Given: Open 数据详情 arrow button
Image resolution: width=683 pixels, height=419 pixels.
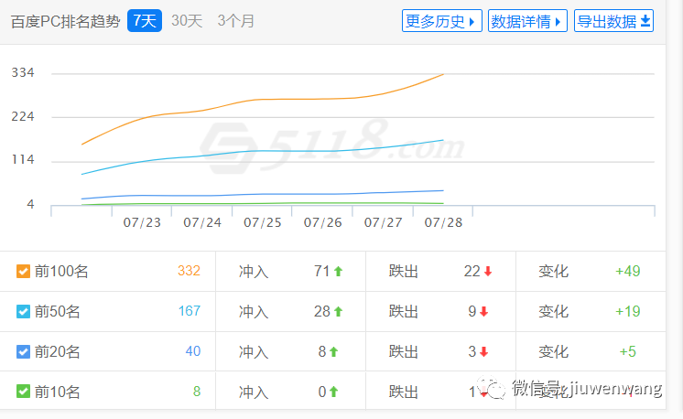Looking at the screenshot, I should click(x=526, y=21).
